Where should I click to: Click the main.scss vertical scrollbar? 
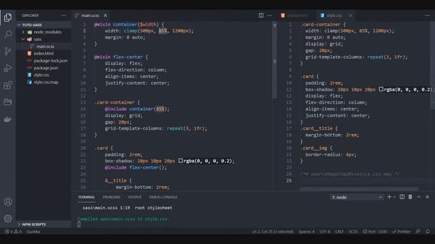click(x=275, y=60)
